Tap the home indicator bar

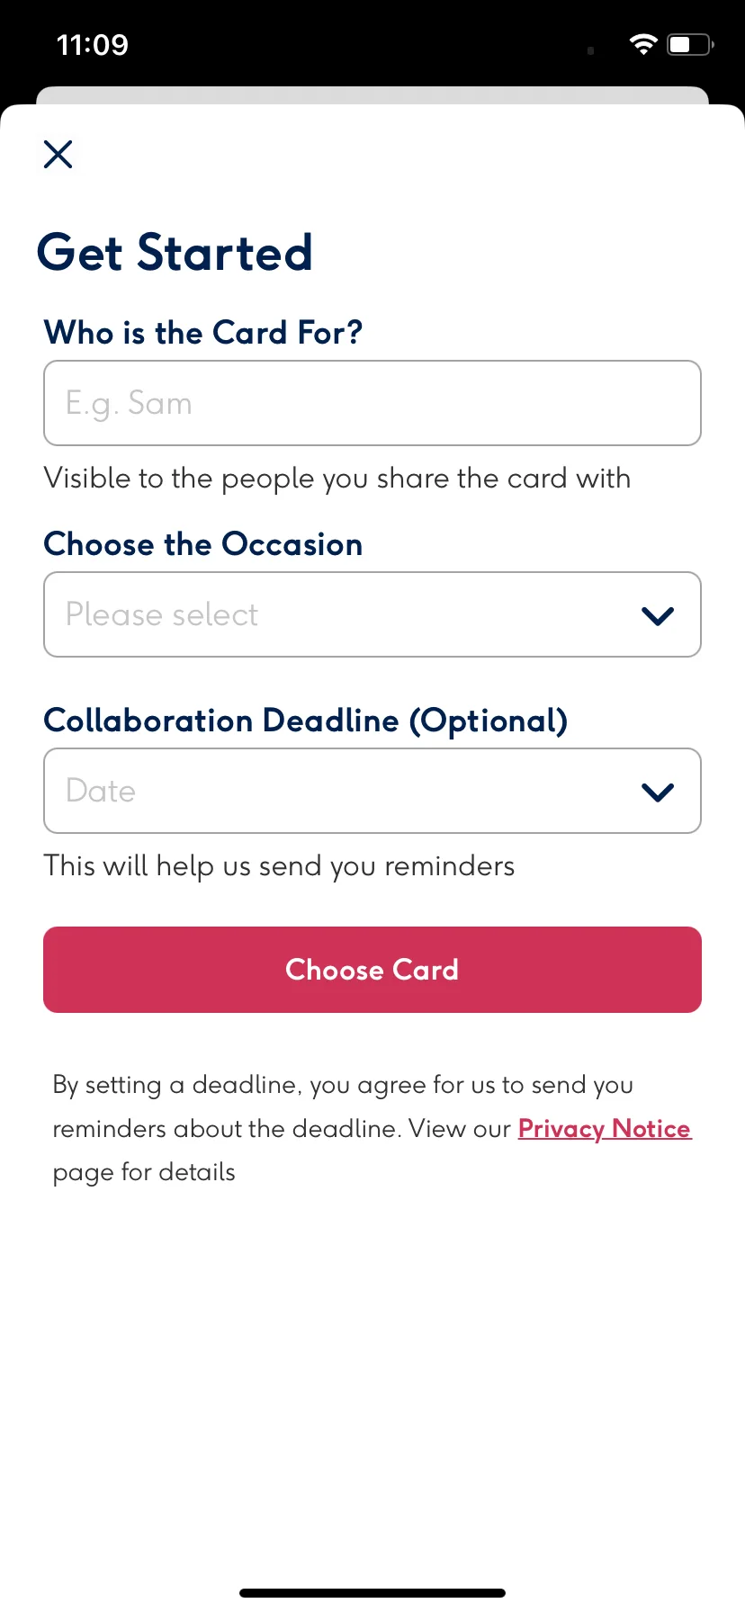[x=372, y=1593]
